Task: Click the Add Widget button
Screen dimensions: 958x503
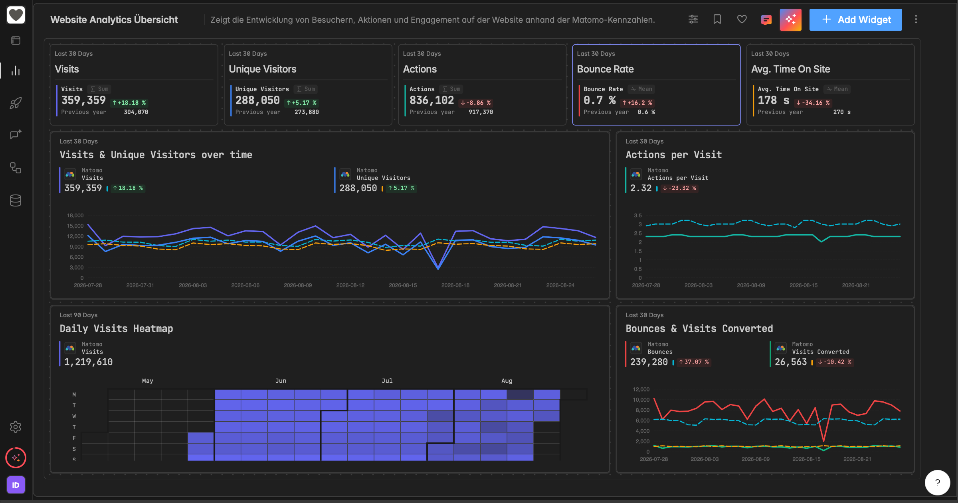Action: pos(855,20)
